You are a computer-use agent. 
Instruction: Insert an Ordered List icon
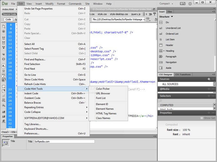click(x=161, y=34)
